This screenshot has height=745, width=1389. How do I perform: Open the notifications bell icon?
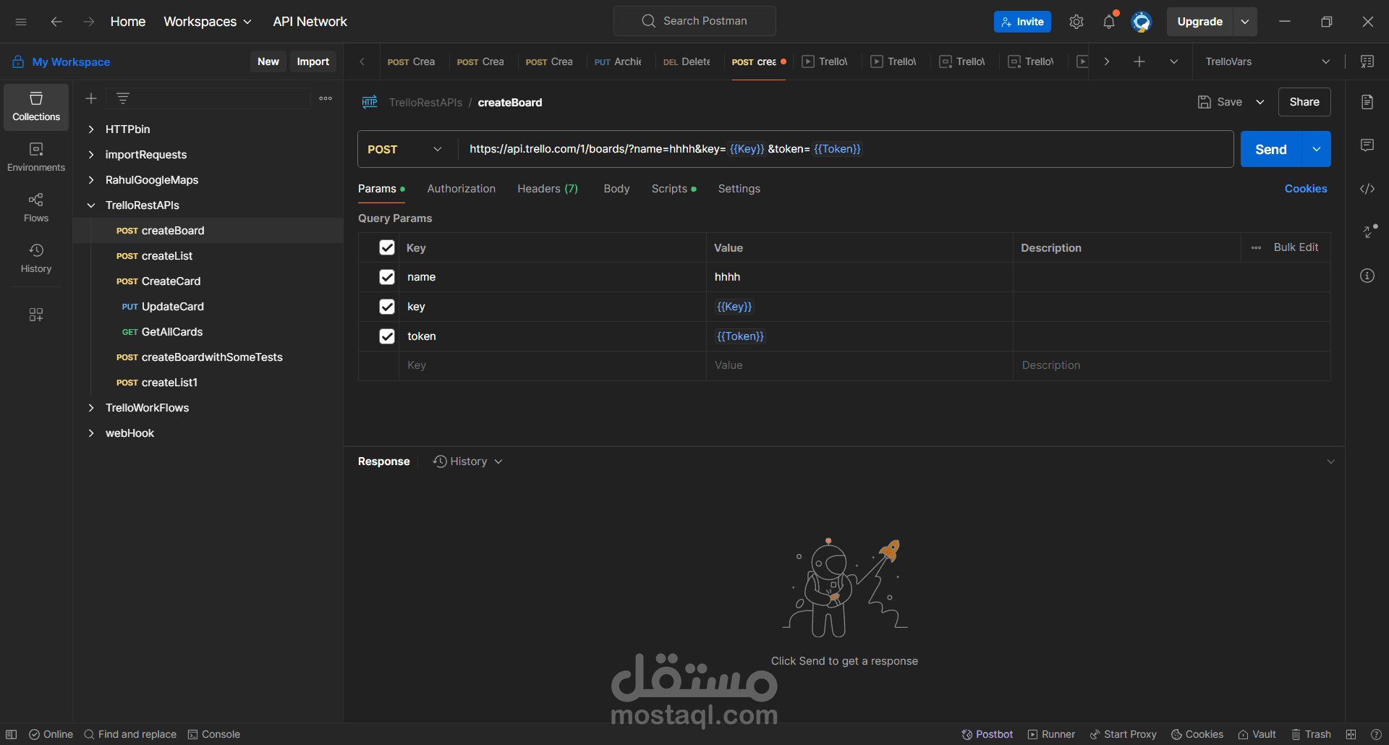tap(1109, 22)
